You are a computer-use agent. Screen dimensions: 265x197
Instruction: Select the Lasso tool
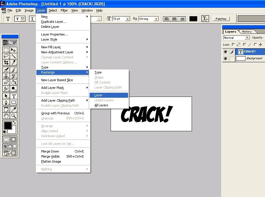coord(6,56)
